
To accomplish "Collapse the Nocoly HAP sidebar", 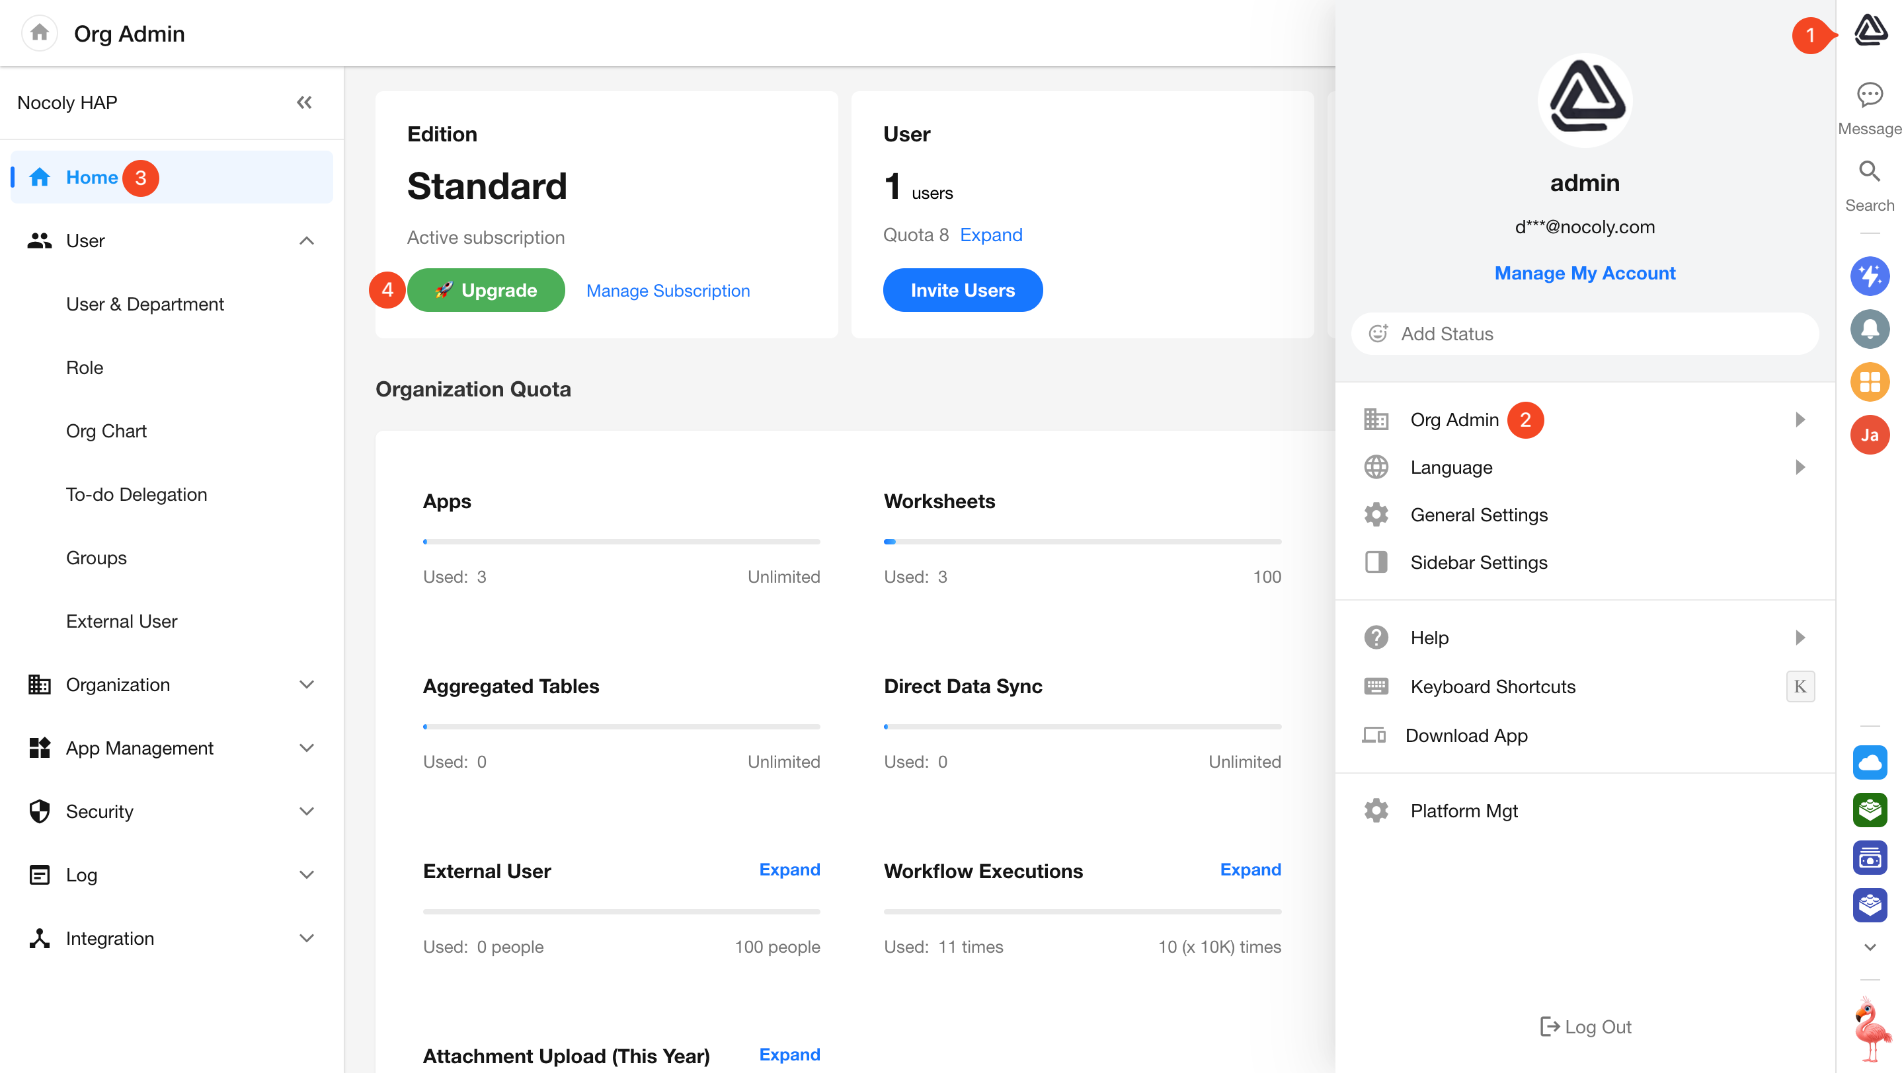I will [305, 102].
